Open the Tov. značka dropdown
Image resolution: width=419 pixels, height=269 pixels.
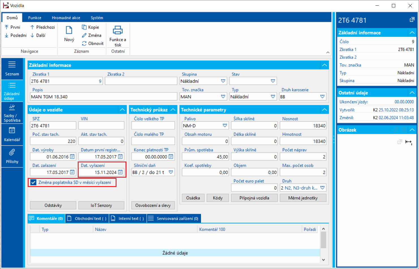point(223,97)
